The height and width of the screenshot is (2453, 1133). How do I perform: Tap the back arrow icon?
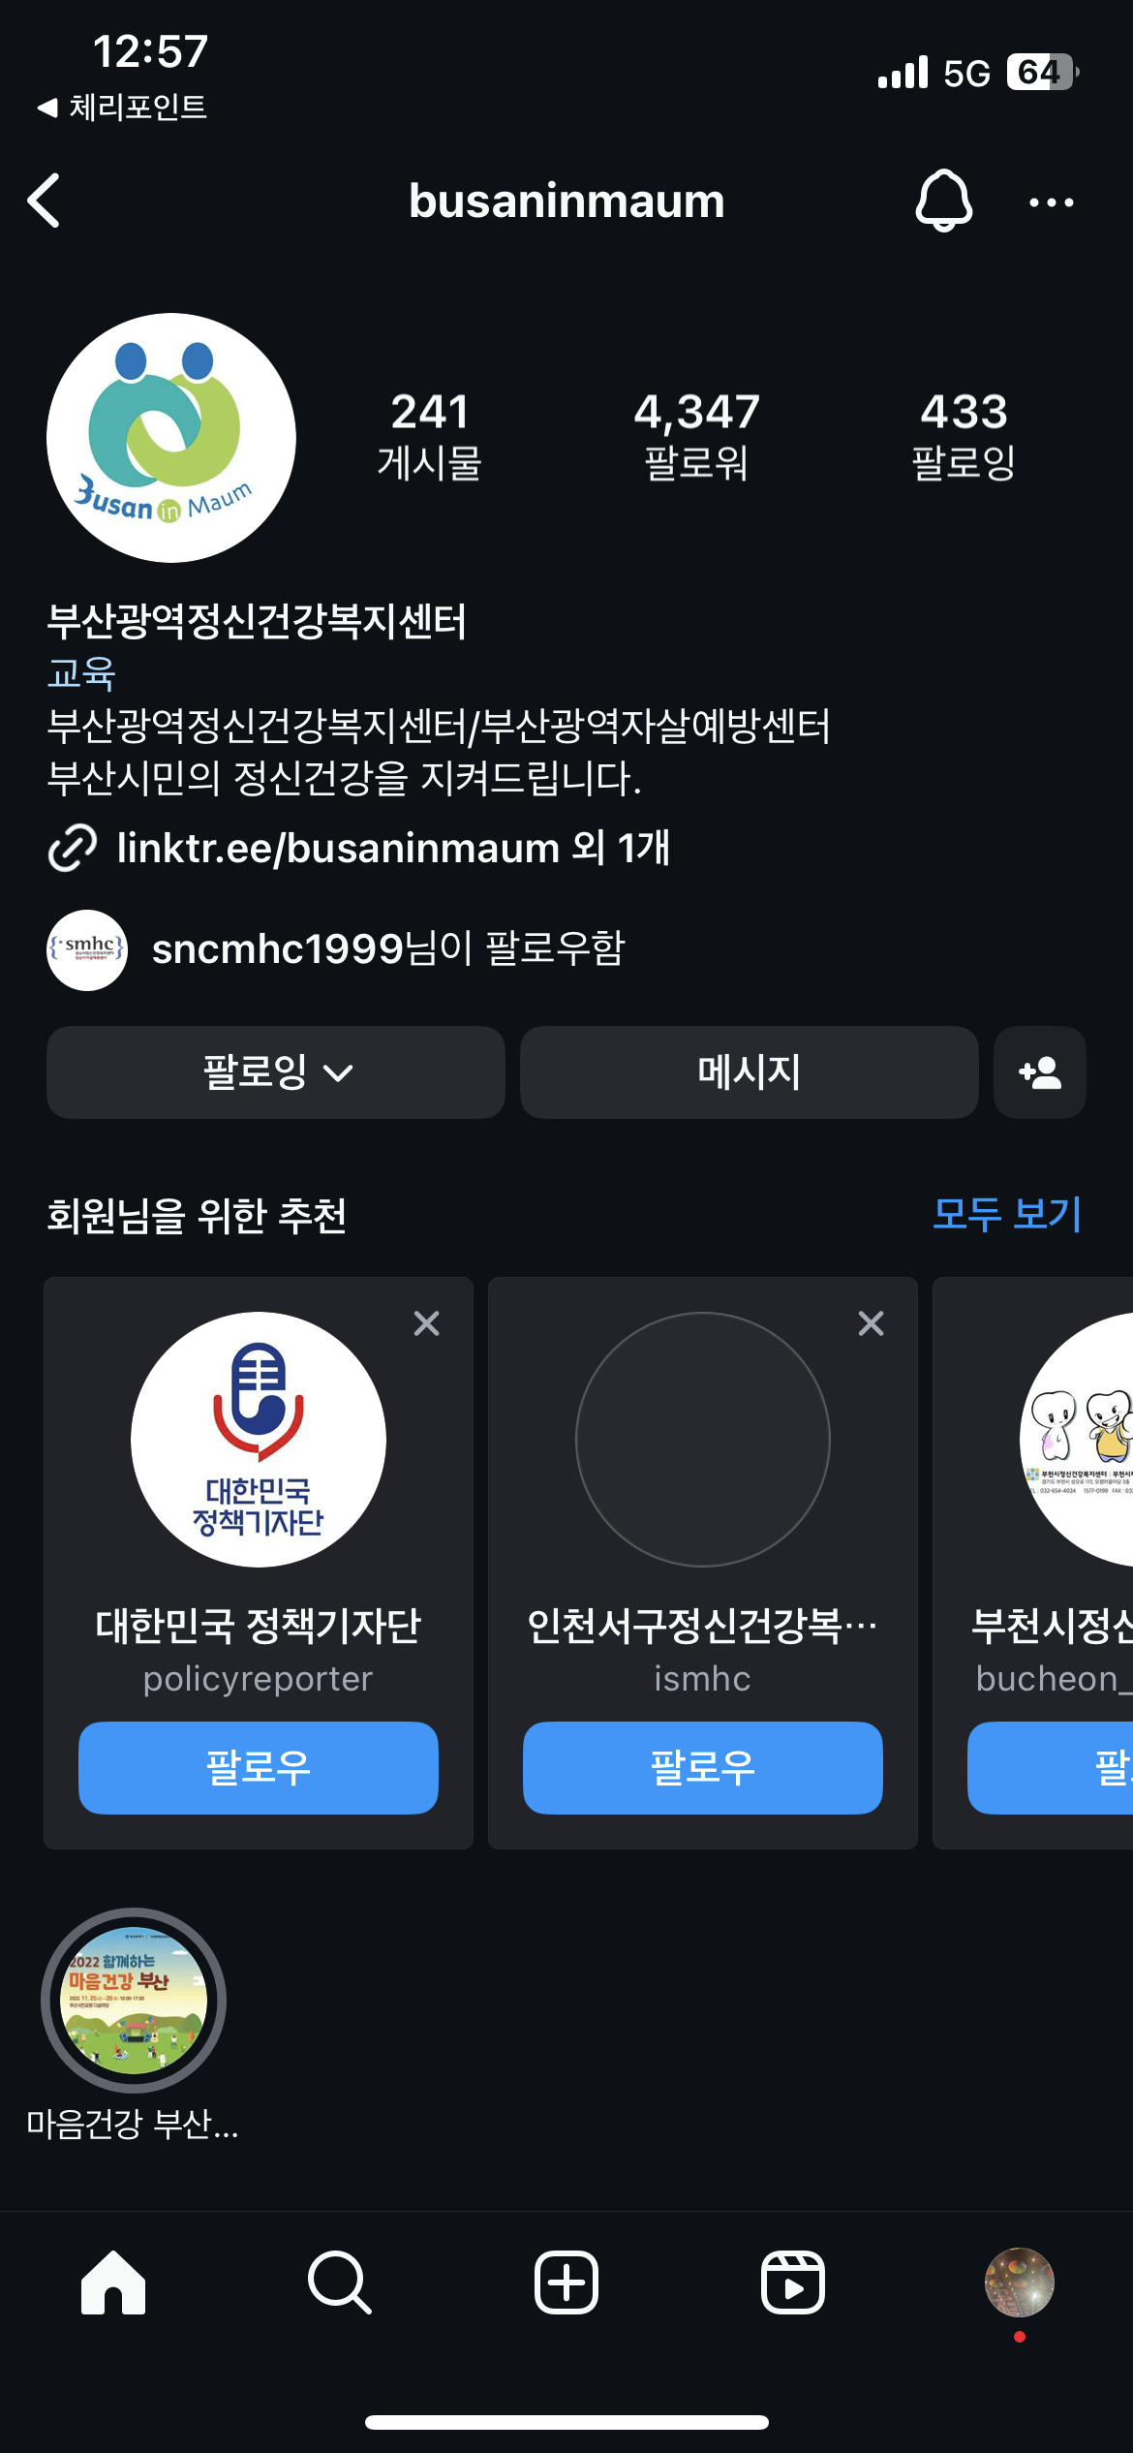coord(45,201)
